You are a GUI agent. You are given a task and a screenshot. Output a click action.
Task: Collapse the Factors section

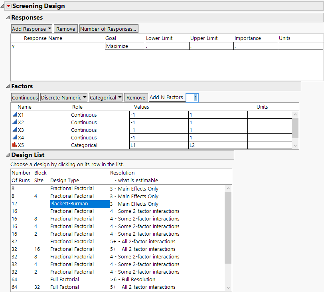(x=7, y=86)
